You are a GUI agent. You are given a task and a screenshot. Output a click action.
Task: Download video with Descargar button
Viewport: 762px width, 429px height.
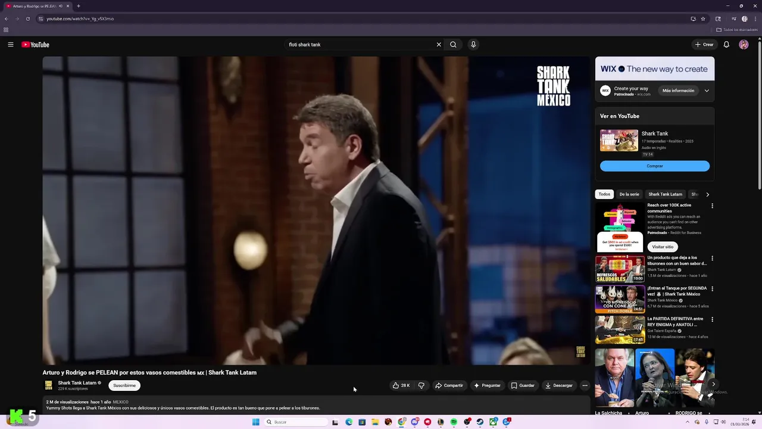pyautogui.click(x=559, y=386)
